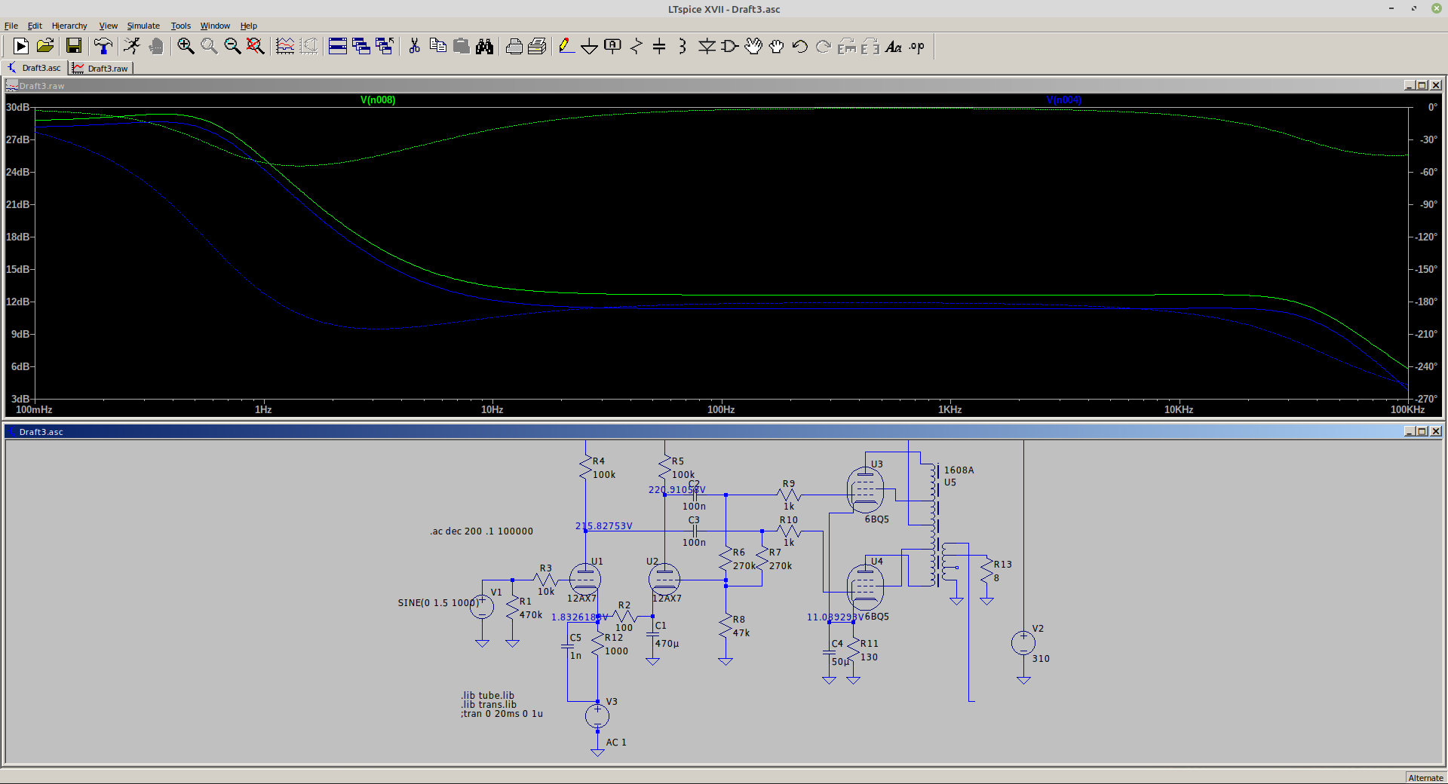Viewport: 1448px width, 784px height.
Task: Click the V2 310 source value
Action: (x=1041, y=659)
